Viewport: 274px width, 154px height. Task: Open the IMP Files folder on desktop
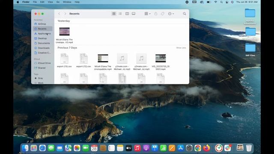pyautogui.click(x=250, y=50)
